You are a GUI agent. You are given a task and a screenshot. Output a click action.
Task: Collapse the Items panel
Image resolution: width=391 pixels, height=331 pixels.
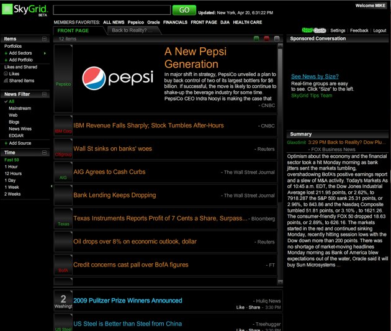click(x=44, y=39)
